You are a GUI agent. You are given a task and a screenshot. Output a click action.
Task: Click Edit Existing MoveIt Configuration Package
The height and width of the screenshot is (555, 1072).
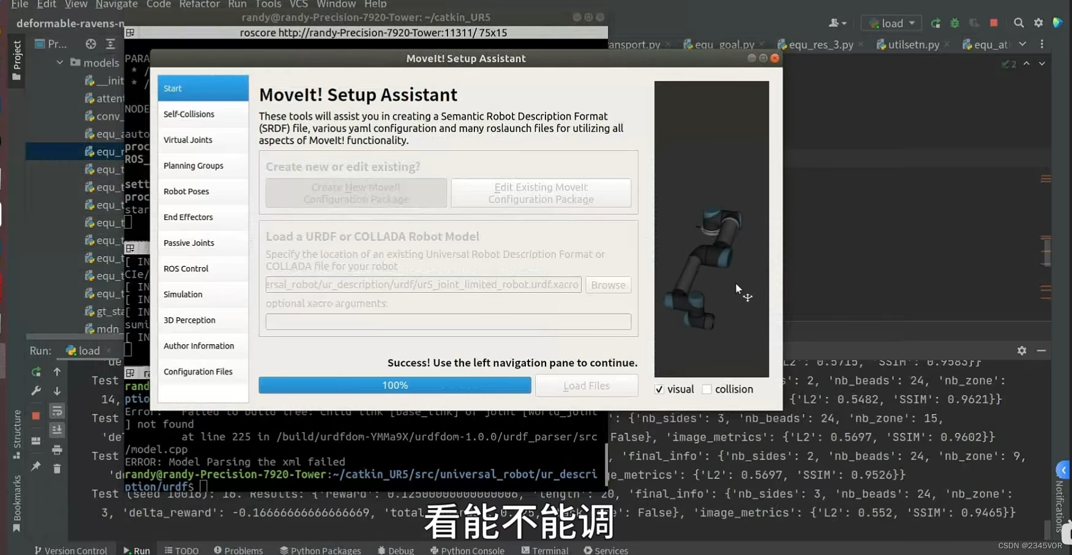tap(541, 193)
